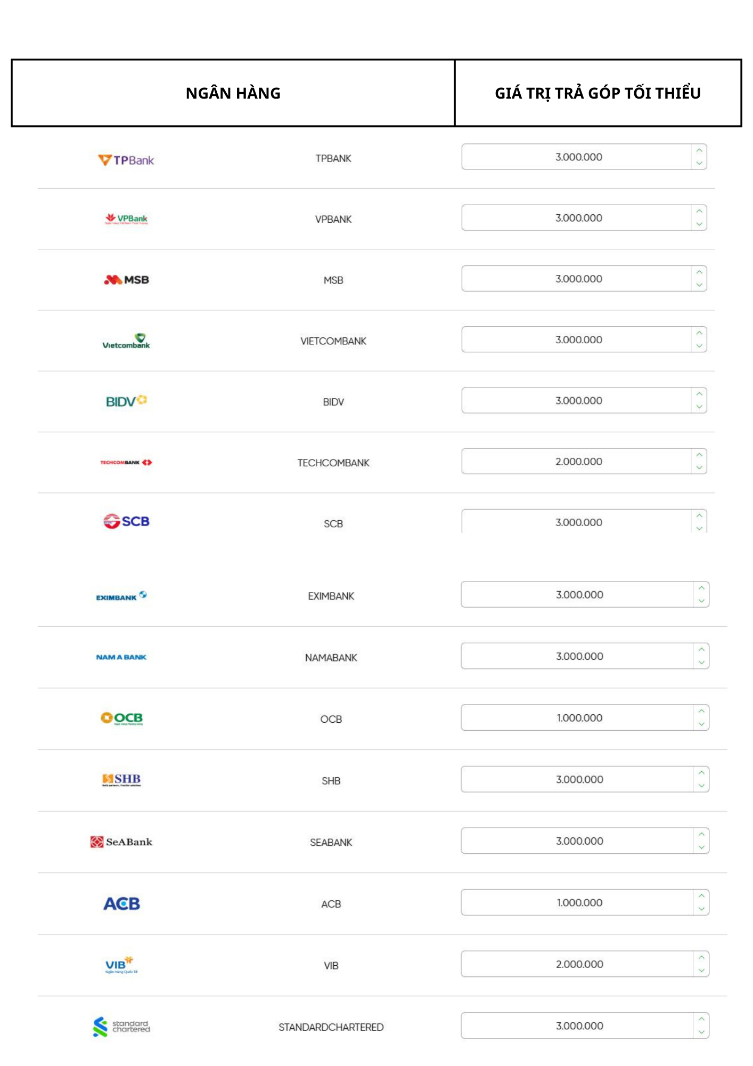
Task: Click the BIDV logo
Action: pos(126,401)
